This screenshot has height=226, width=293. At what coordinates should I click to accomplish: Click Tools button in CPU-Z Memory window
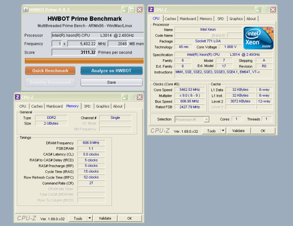click(78, 218)
